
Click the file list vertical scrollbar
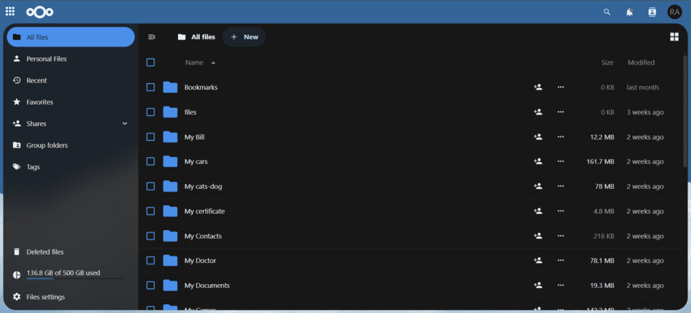click(x=684, y=110)
